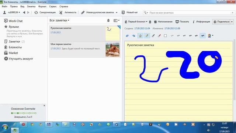This screenshot has height=133, width=236.
Task: Click Улучшить аккаунт upgrade link
Action: pos(19,59)
